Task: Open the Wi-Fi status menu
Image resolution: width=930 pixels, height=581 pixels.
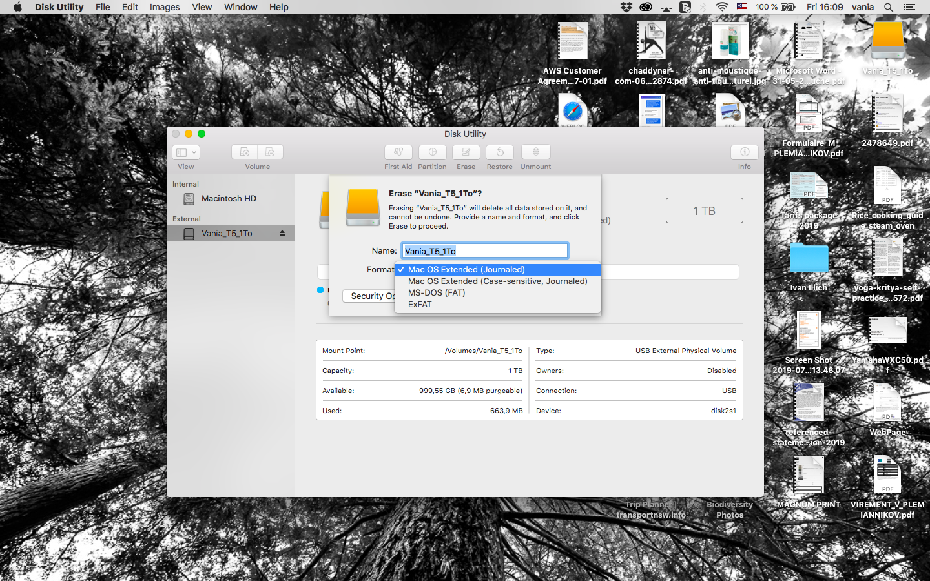Action: 722,7
